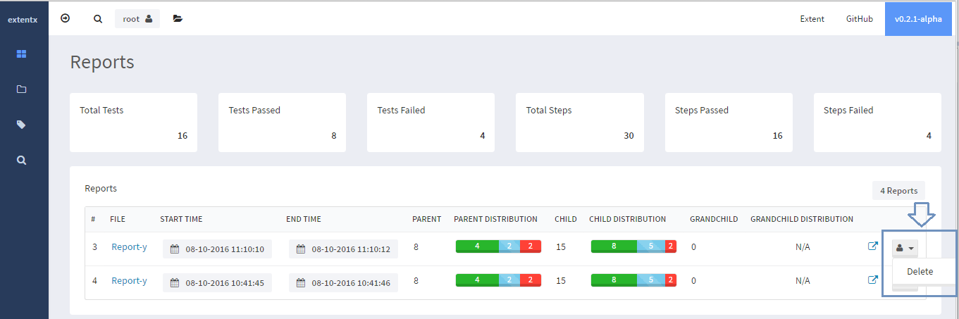
Task: Click the search icon in left sidebar
Action: (x=21, y=161)
